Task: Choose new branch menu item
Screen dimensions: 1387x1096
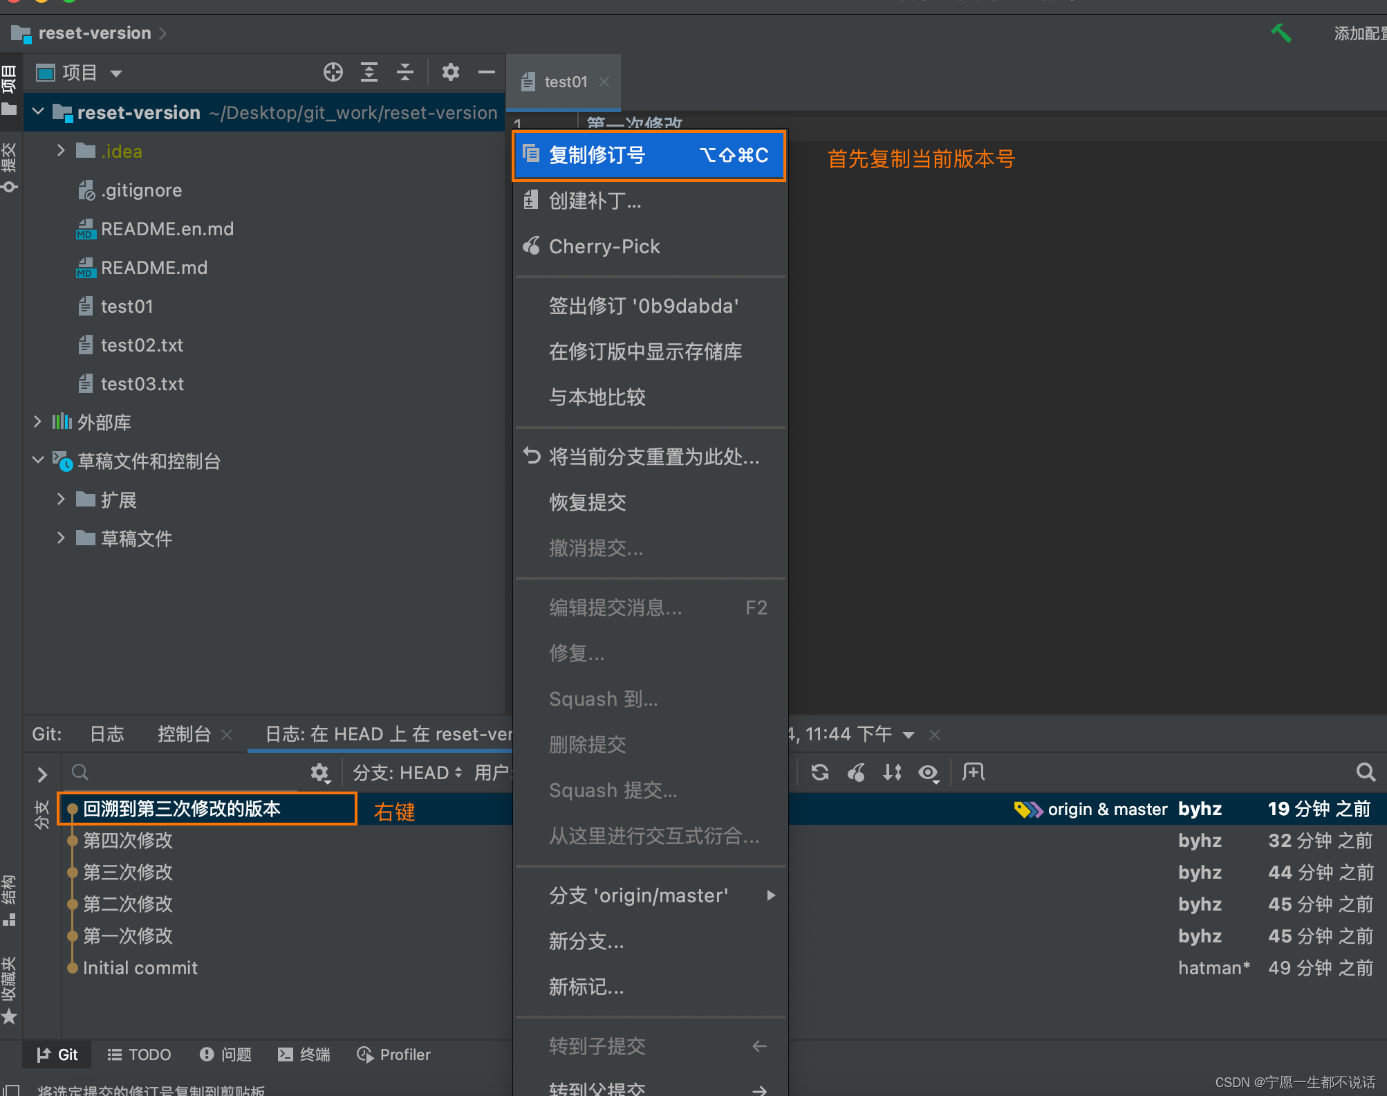Action: point(649,941)
